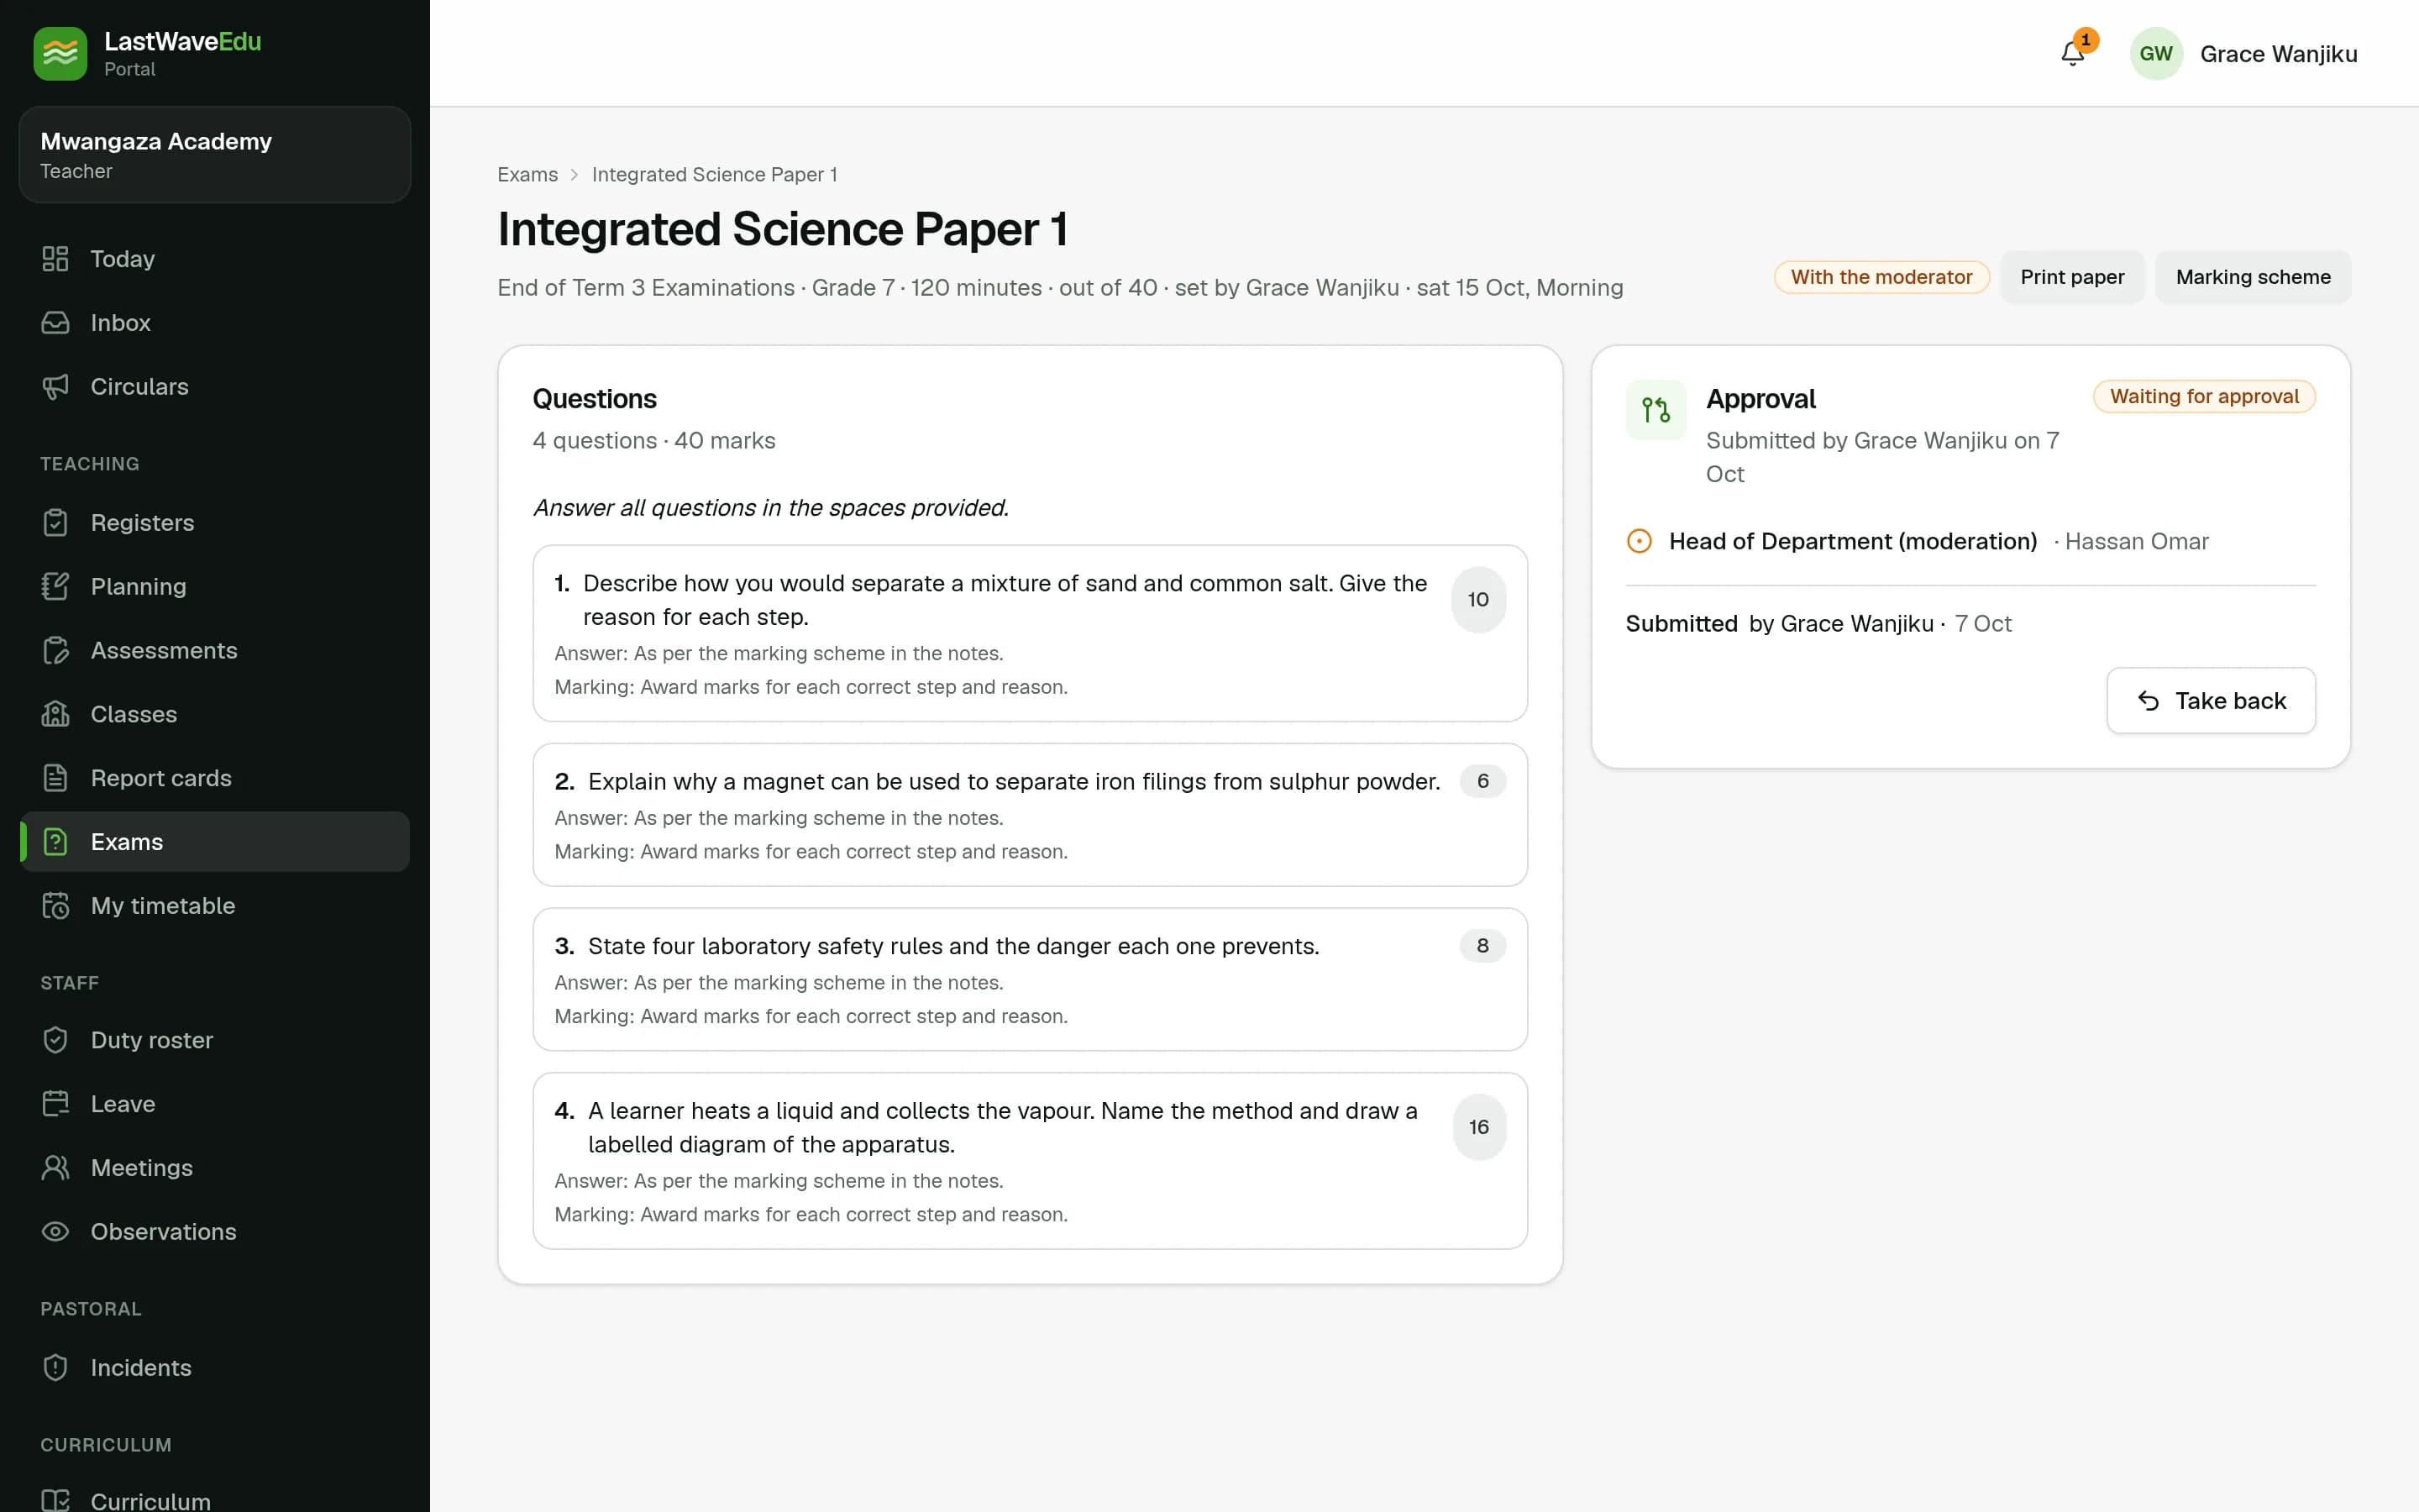
Task: Click the Assessments icon in sidebar
Action: tap(55, 651)
